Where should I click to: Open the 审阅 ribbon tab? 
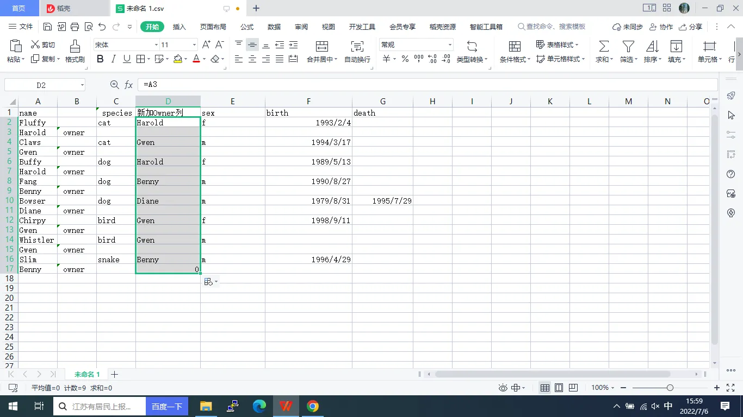[301, 27]
